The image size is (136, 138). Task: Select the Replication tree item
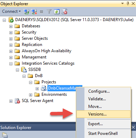(32, 45)
